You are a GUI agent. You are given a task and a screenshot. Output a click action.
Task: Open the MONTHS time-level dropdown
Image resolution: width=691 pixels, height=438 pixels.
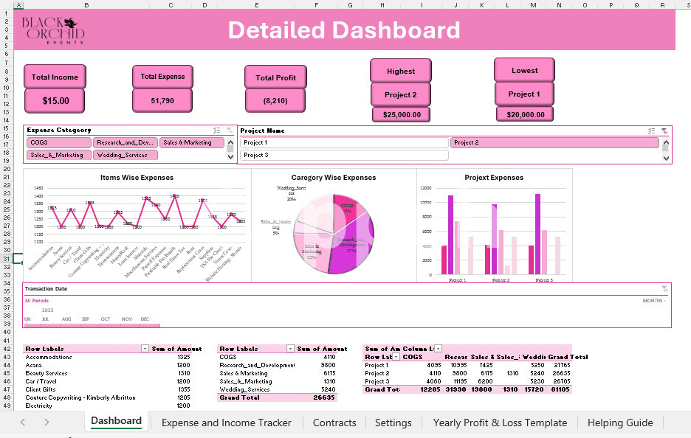pyautogui.click(x=654, y=301)
